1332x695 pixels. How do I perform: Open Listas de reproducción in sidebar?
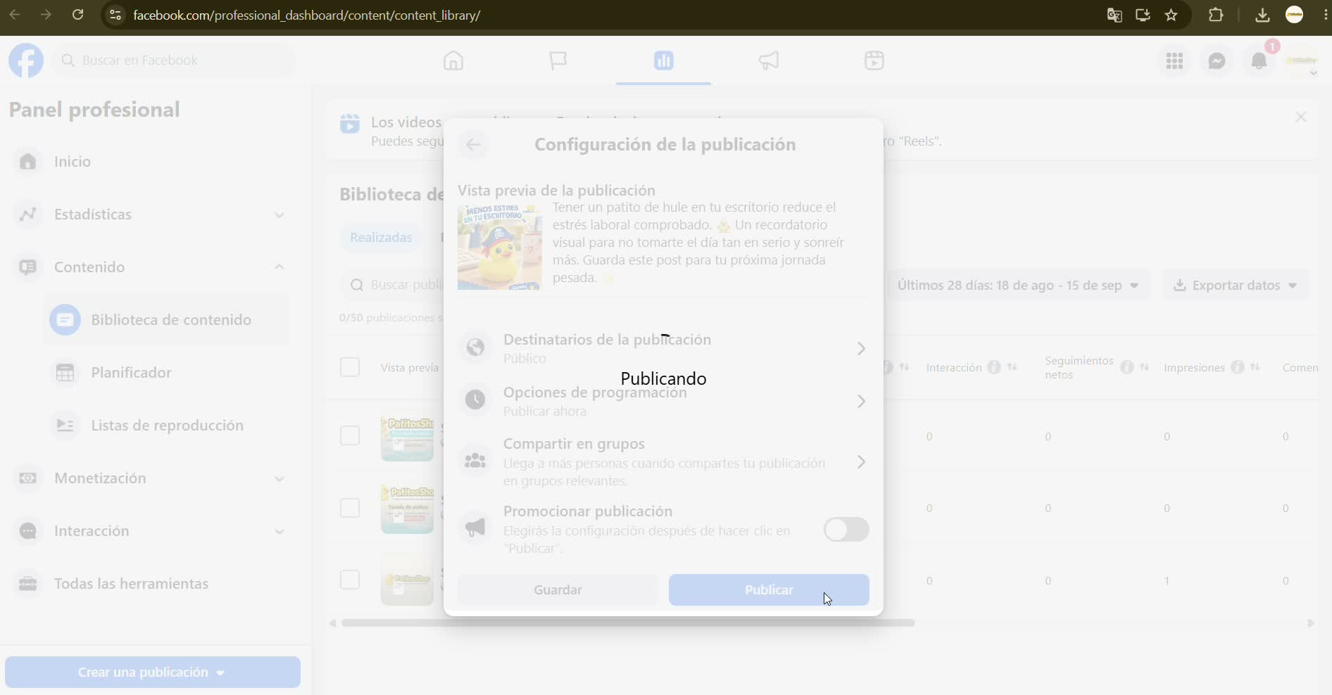coord(166,426)
